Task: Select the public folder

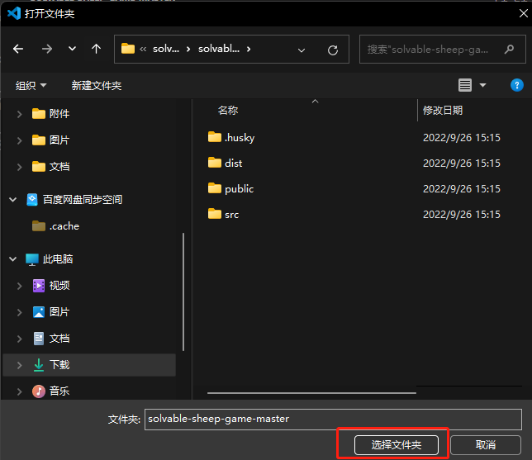Action: (x=230, y=188)
